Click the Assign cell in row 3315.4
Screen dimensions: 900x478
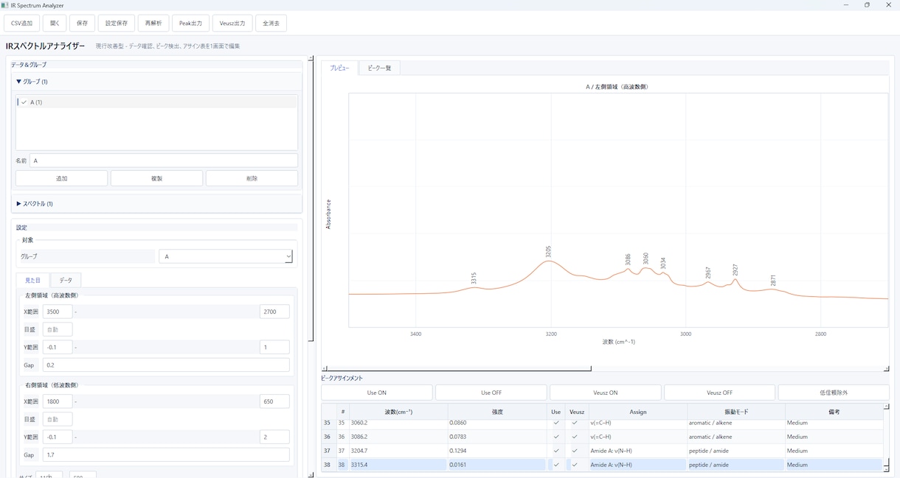(638, 465)
